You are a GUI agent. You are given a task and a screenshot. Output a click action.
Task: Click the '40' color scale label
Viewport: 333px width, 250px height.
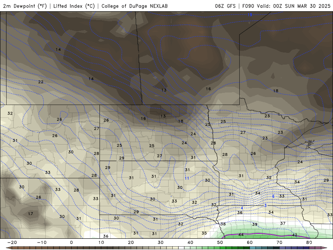(x=190, y=242)
